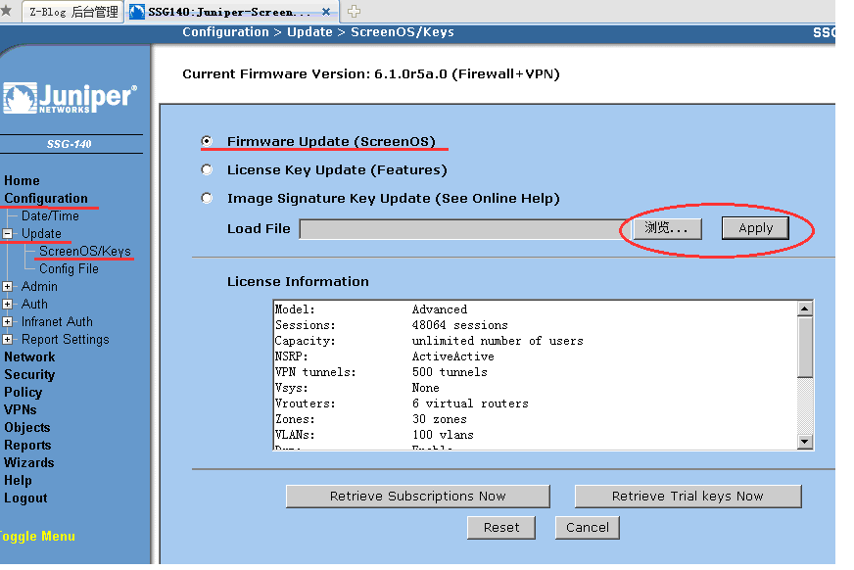Viewport: 854px width, 570px height.
Task: Expand the Infranet Auth tree node
Action: click(8, 322)
